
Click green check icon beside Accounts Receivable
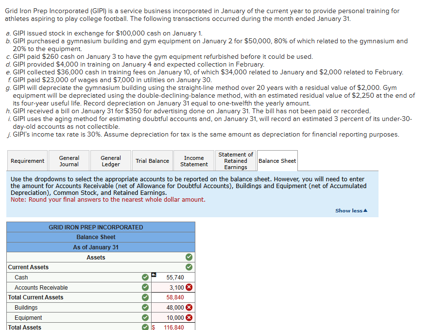(x=145, y=287)
